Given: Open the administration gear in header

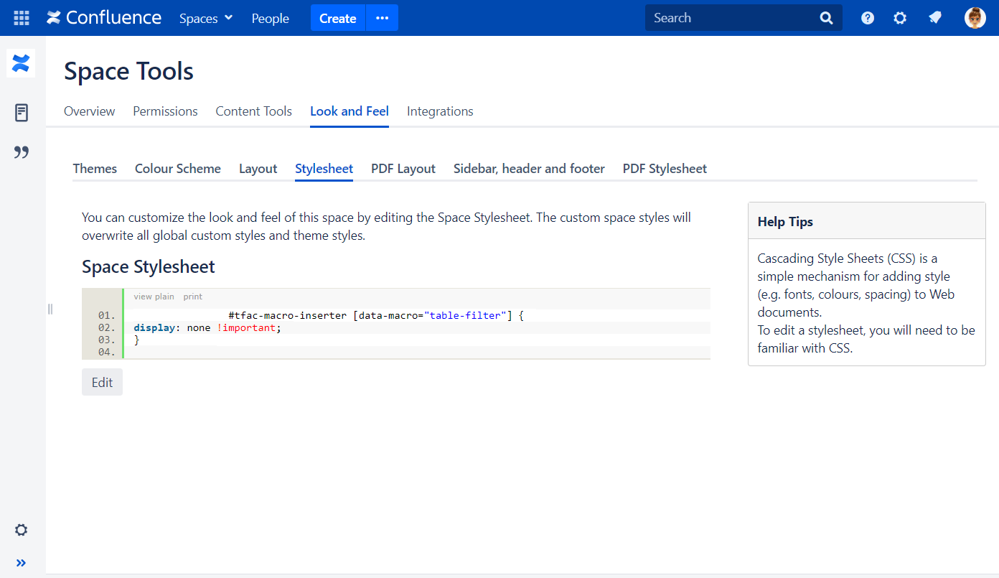Looking at the screenshot, I should (900, 18).
